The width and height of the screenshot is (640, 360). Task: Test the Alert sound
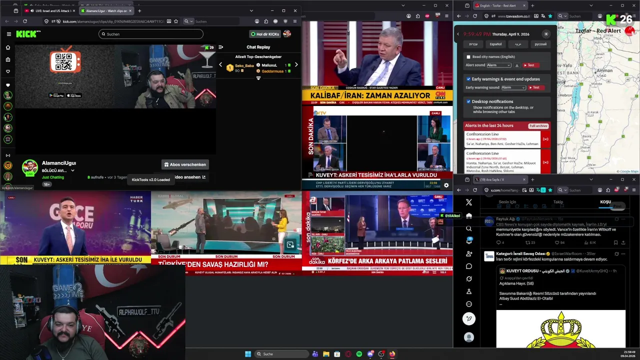click(531, 65)
